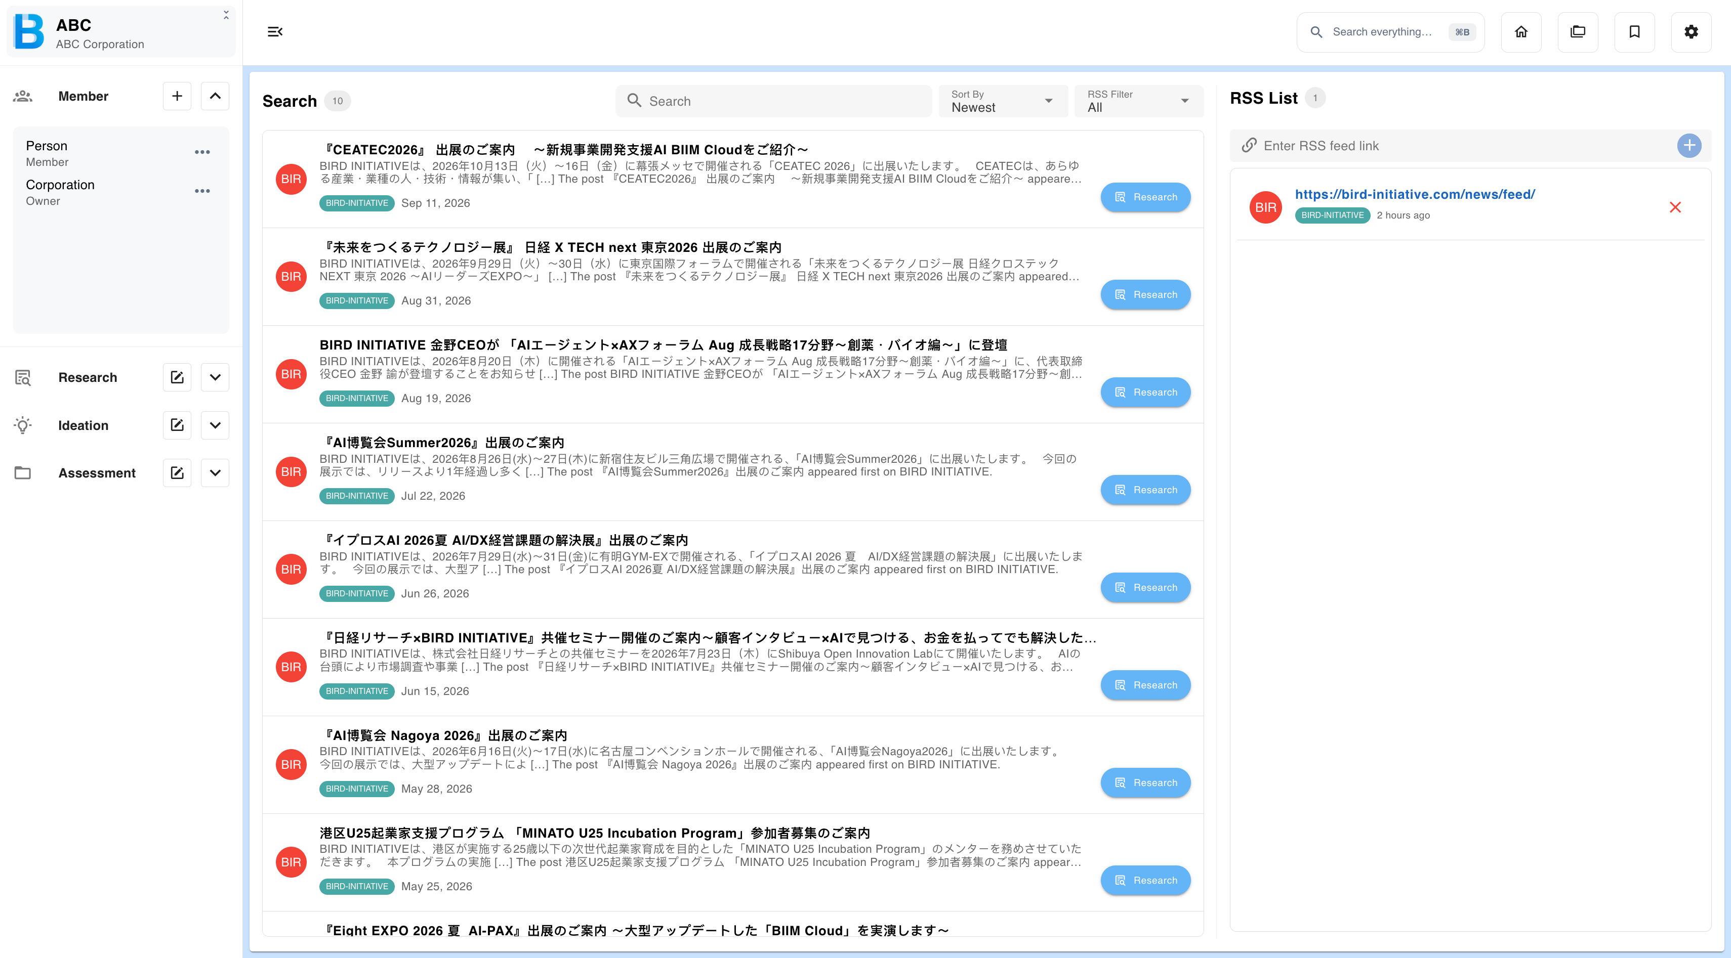Open the home page icon

[x=1520, y=31]
